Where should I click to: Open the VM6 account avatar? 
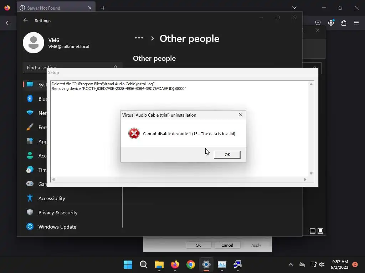[34, 43]
